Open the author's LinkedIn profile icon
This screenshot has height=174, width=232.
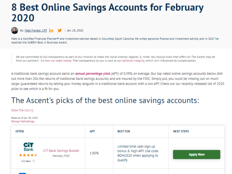(x=51, y=30)
